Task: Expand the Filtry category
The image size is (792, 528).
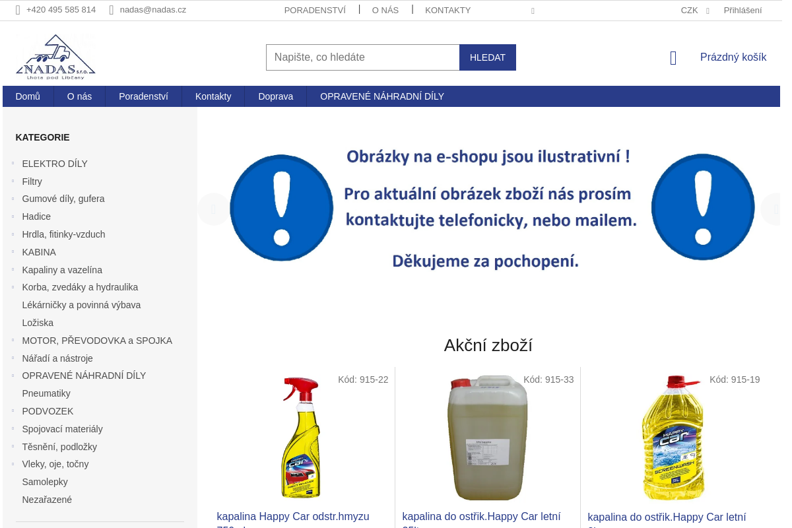Action: pos(13,181)
